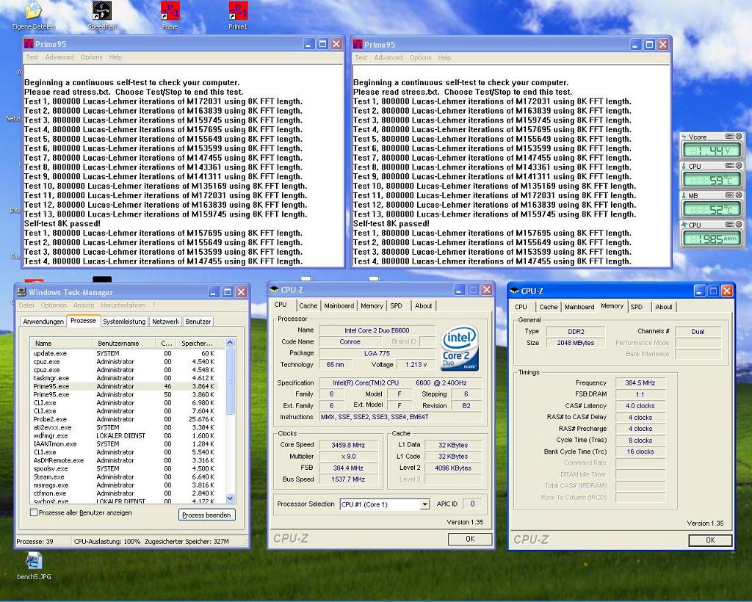The width and height of the screenshot is (752, 602).
Task: Click the 1985 RPM fan speed readout
Action: coord(712,239)
